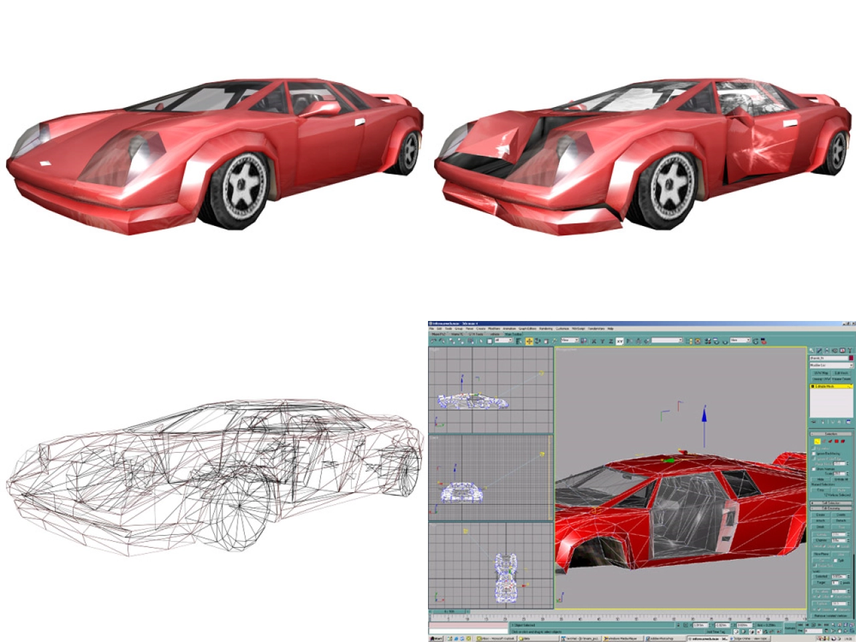Image resolution: width=856 pixels, height=642 pixels.
Task: Open the render type 'View' dropdown
Action: point(740,340)
